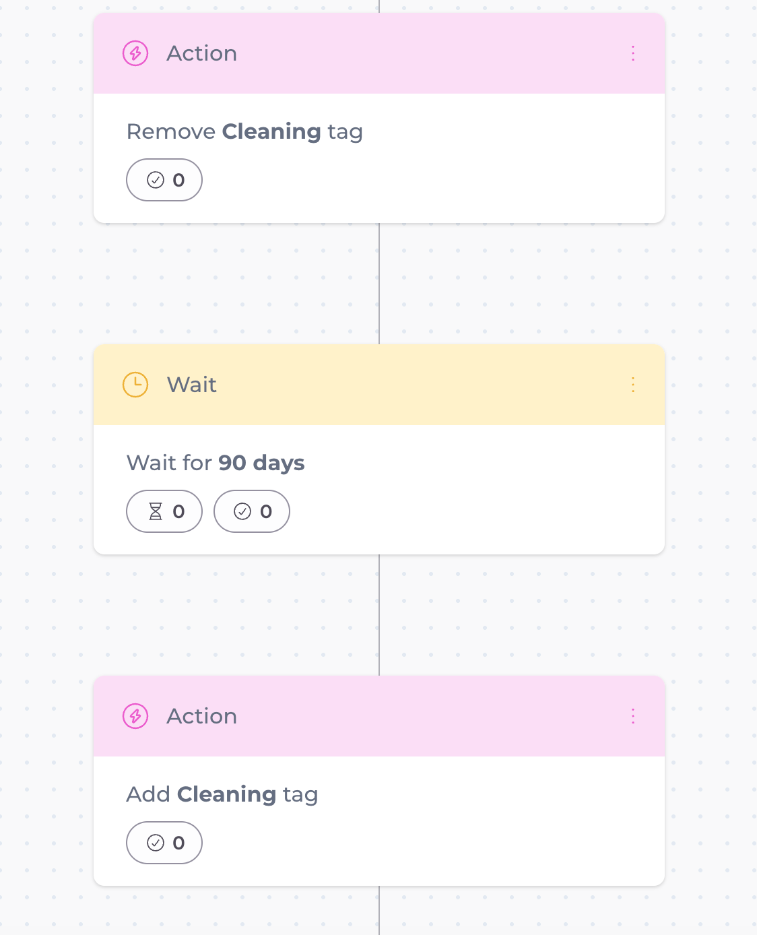The image size is (757, 935).
Task: Click Wait for 90 days text
Action: point(216,463)
